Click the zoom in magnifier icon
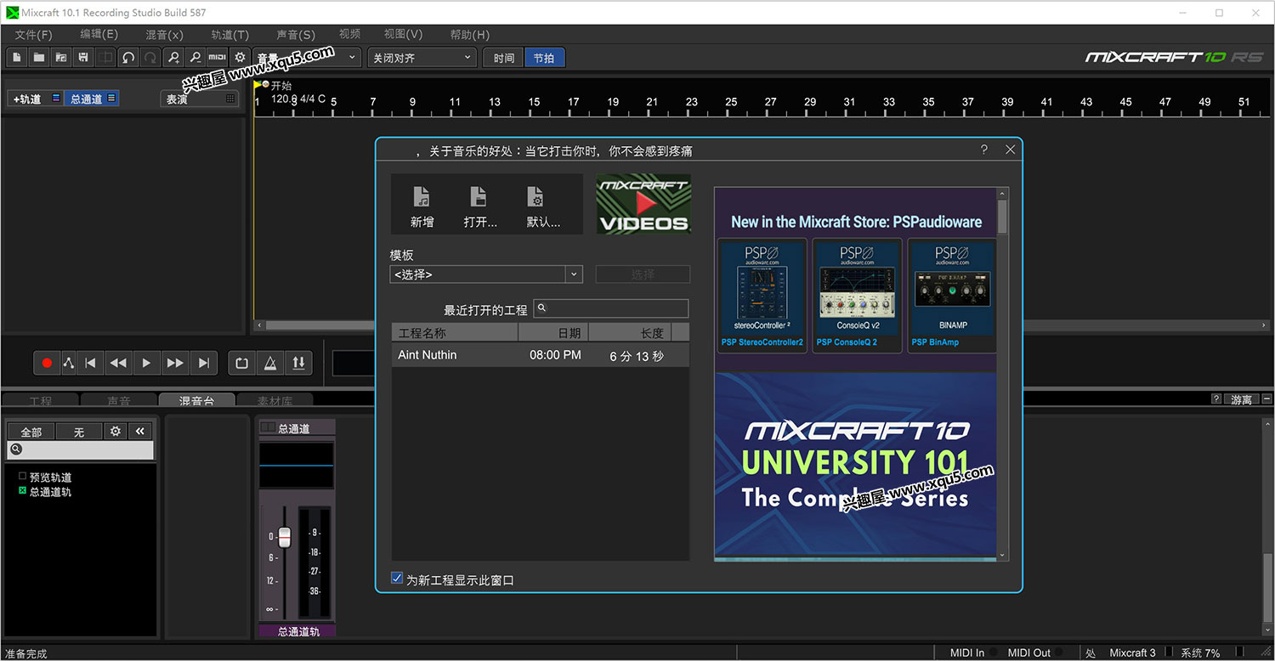 [173, 58]
